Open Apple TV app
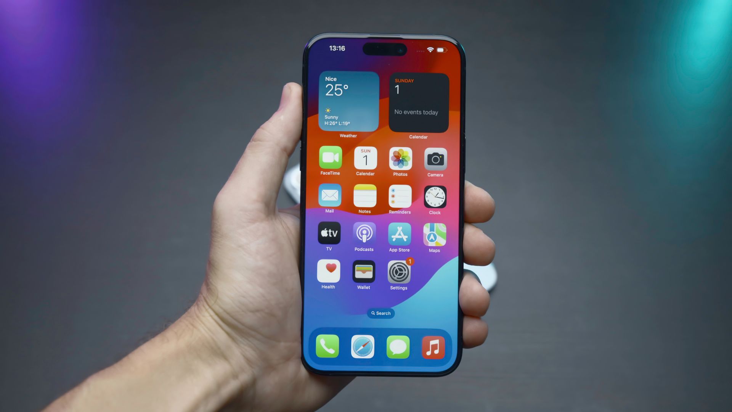The height and width of the screenshot is (412, 732). click(x=328, y=234)
